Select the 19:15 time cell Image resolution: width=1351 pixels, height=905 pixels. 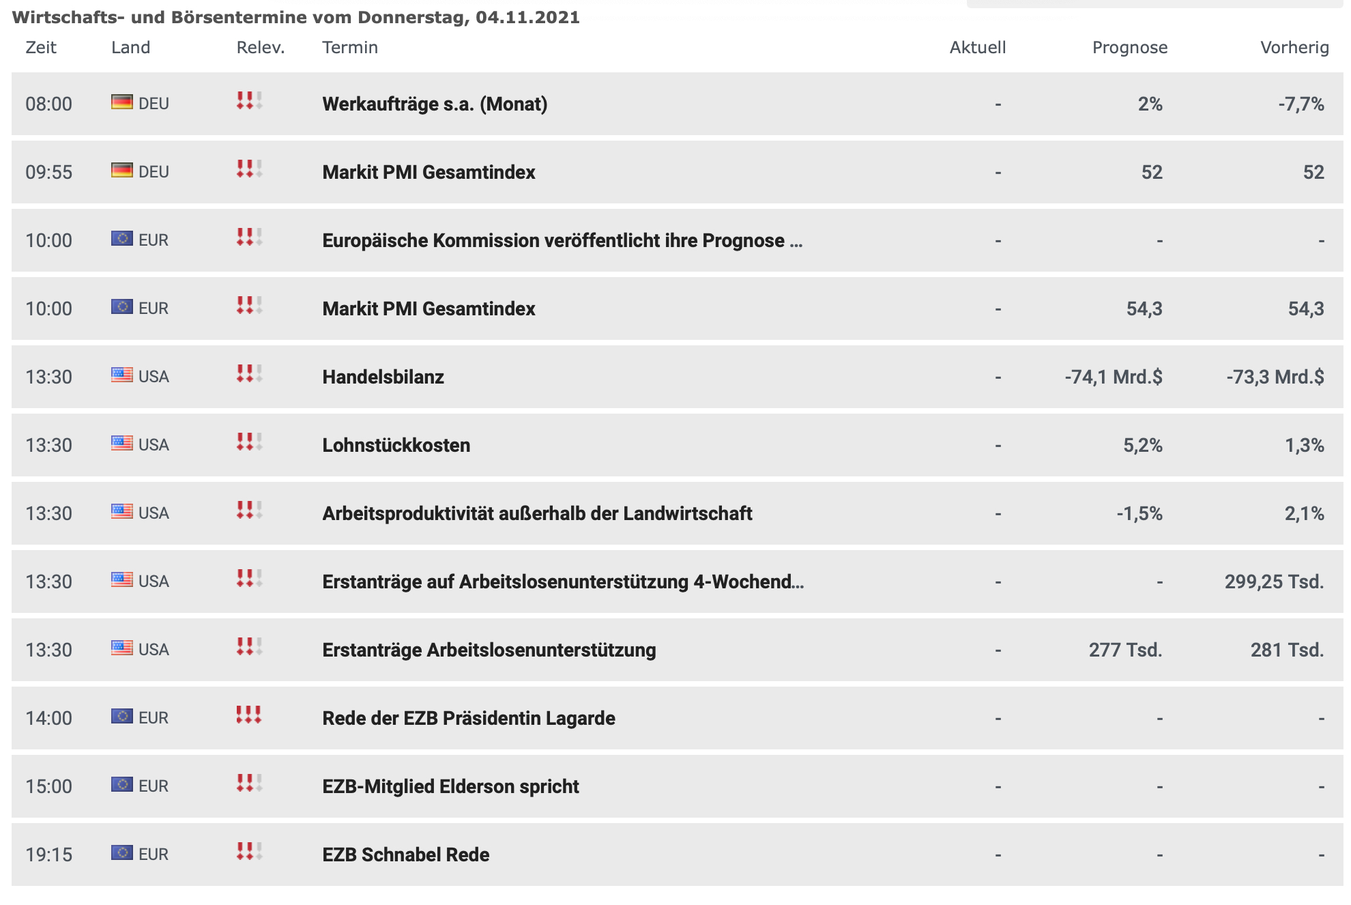click(x=48, y=854)
